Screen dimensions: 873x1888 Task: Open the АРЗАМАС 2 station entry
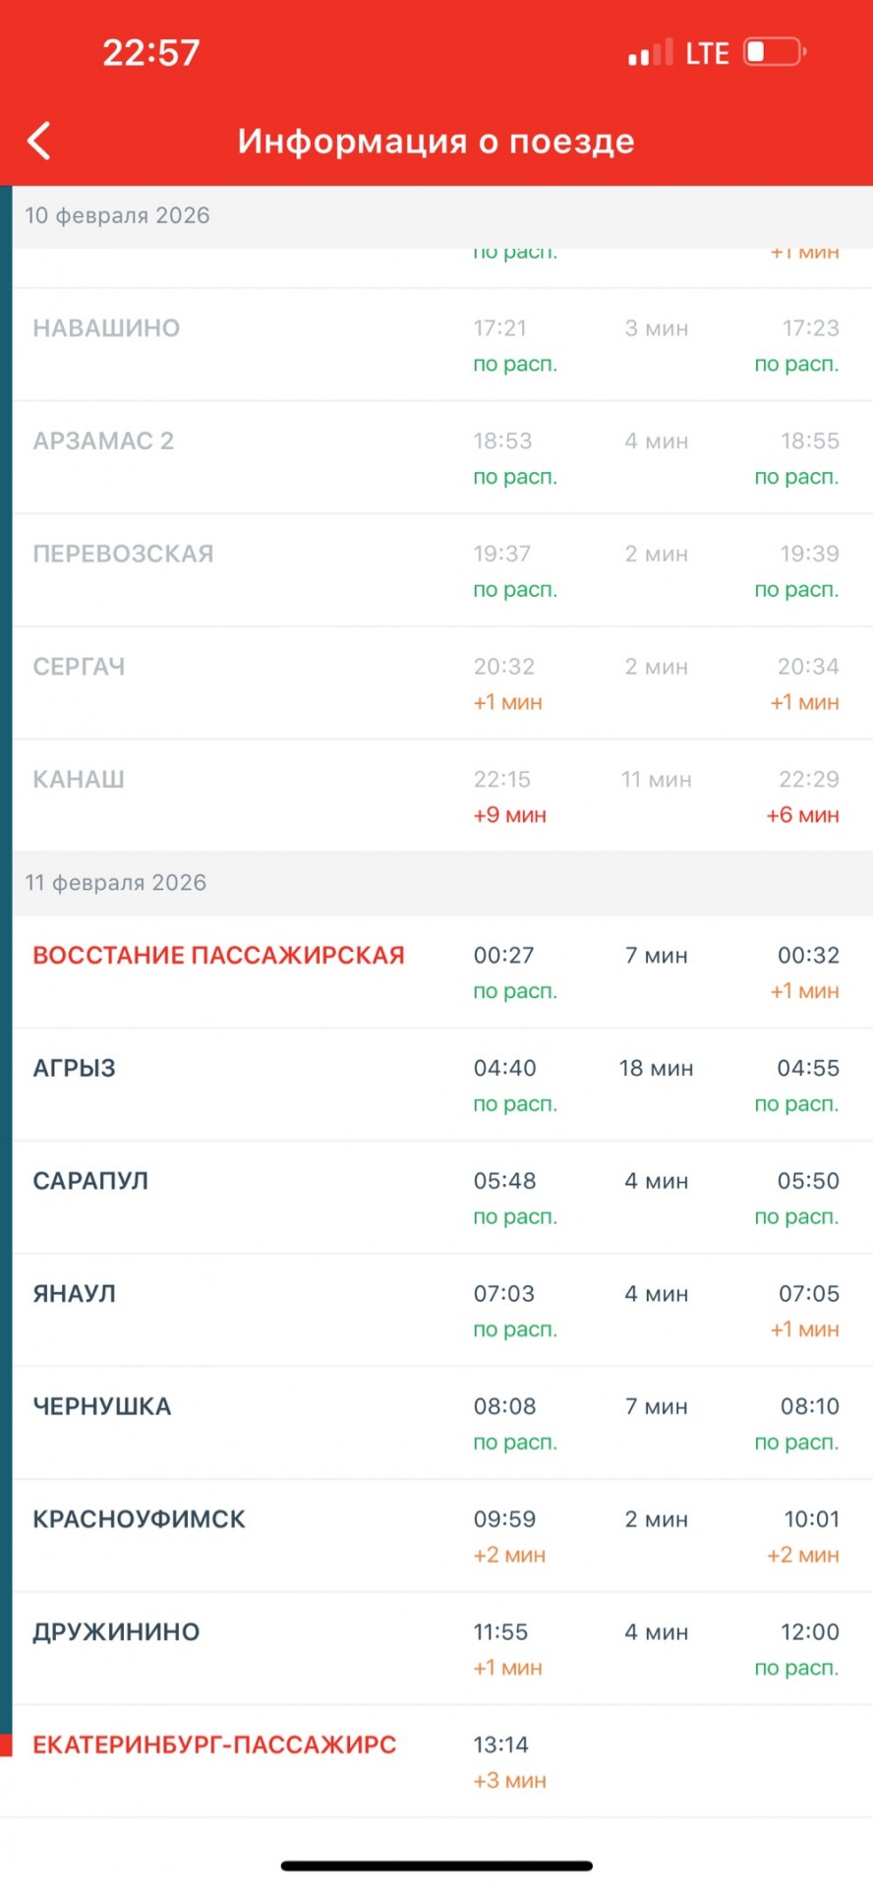442,457
